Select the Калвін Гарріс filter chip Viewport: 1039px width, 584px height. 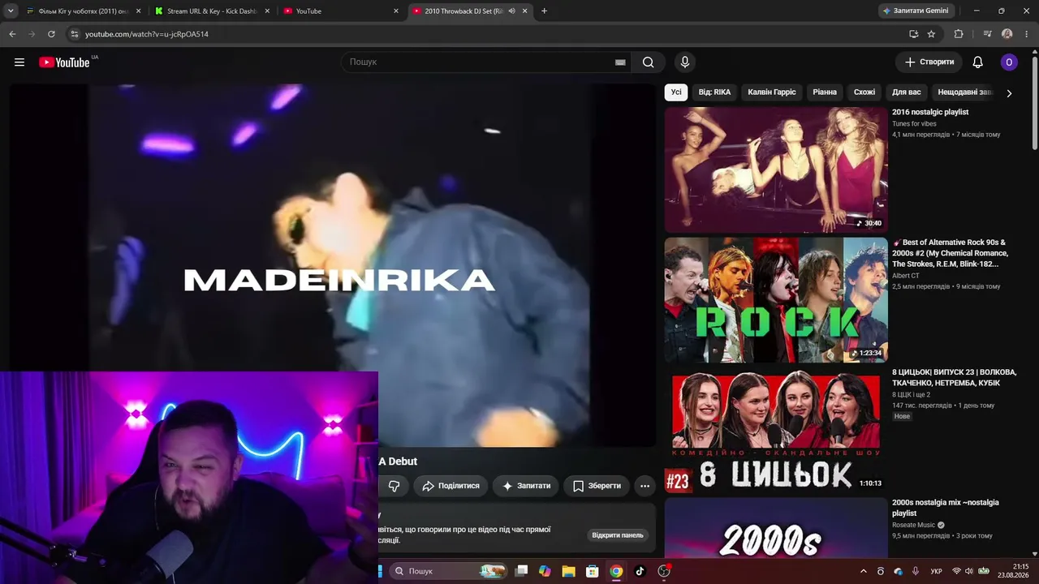(772, 92)
